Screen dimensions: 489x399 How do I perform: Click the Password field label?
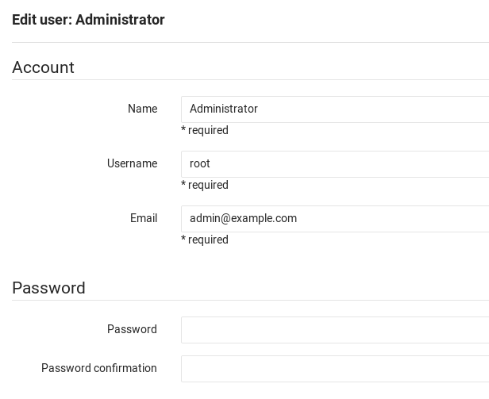click(x=132, y=329)
